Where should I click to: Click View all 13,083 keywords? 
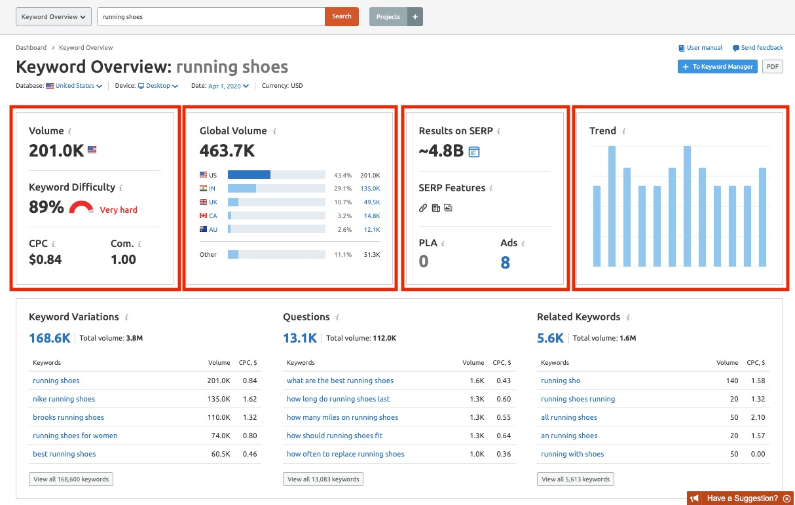click(324, 479)
